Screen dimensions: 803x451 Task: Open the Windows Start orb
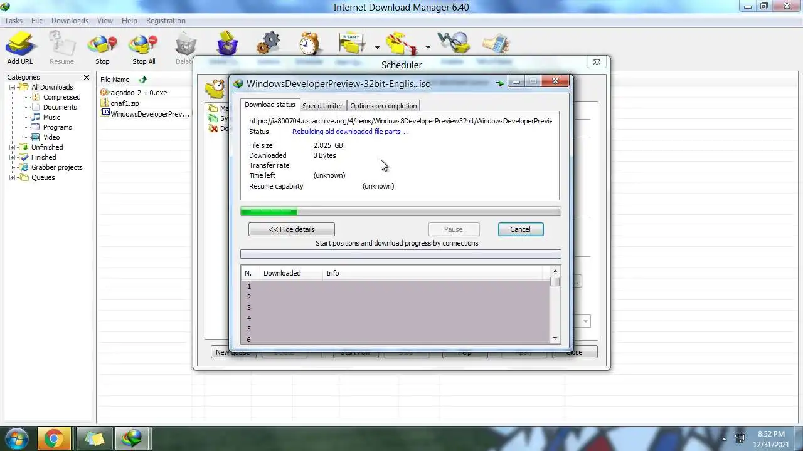pos(17,438)
